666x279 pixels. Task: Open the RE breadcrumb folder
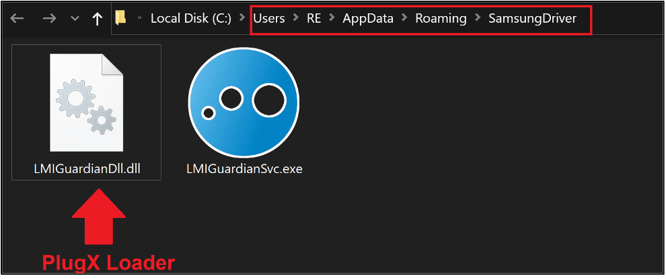click(x=313, y=19)
